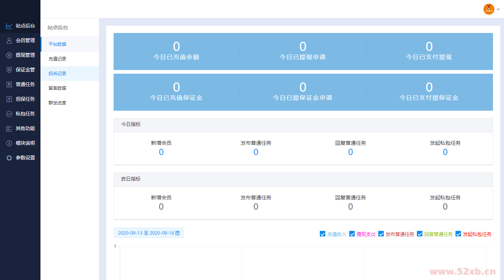This screenshot has height=280, width=504.
Task: Uncheck the 充值收入 checkbox
Action: tap(323, 234)
